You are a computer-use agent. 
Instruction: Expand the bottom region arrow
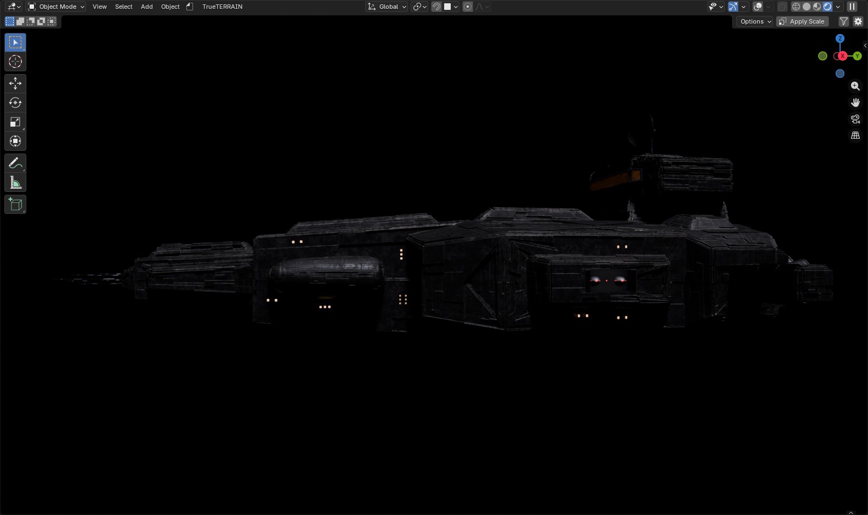(851, 512)
